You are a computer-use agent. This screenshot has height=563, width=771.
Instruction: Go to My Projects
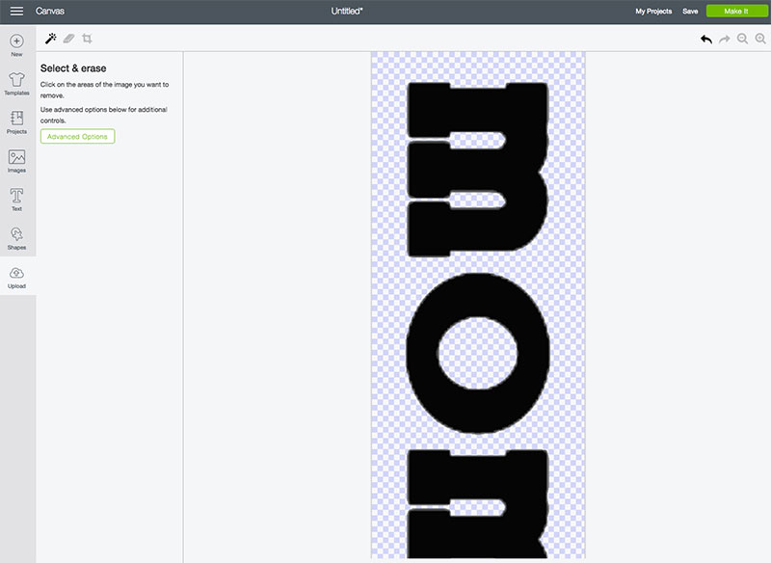coord(653,11)
